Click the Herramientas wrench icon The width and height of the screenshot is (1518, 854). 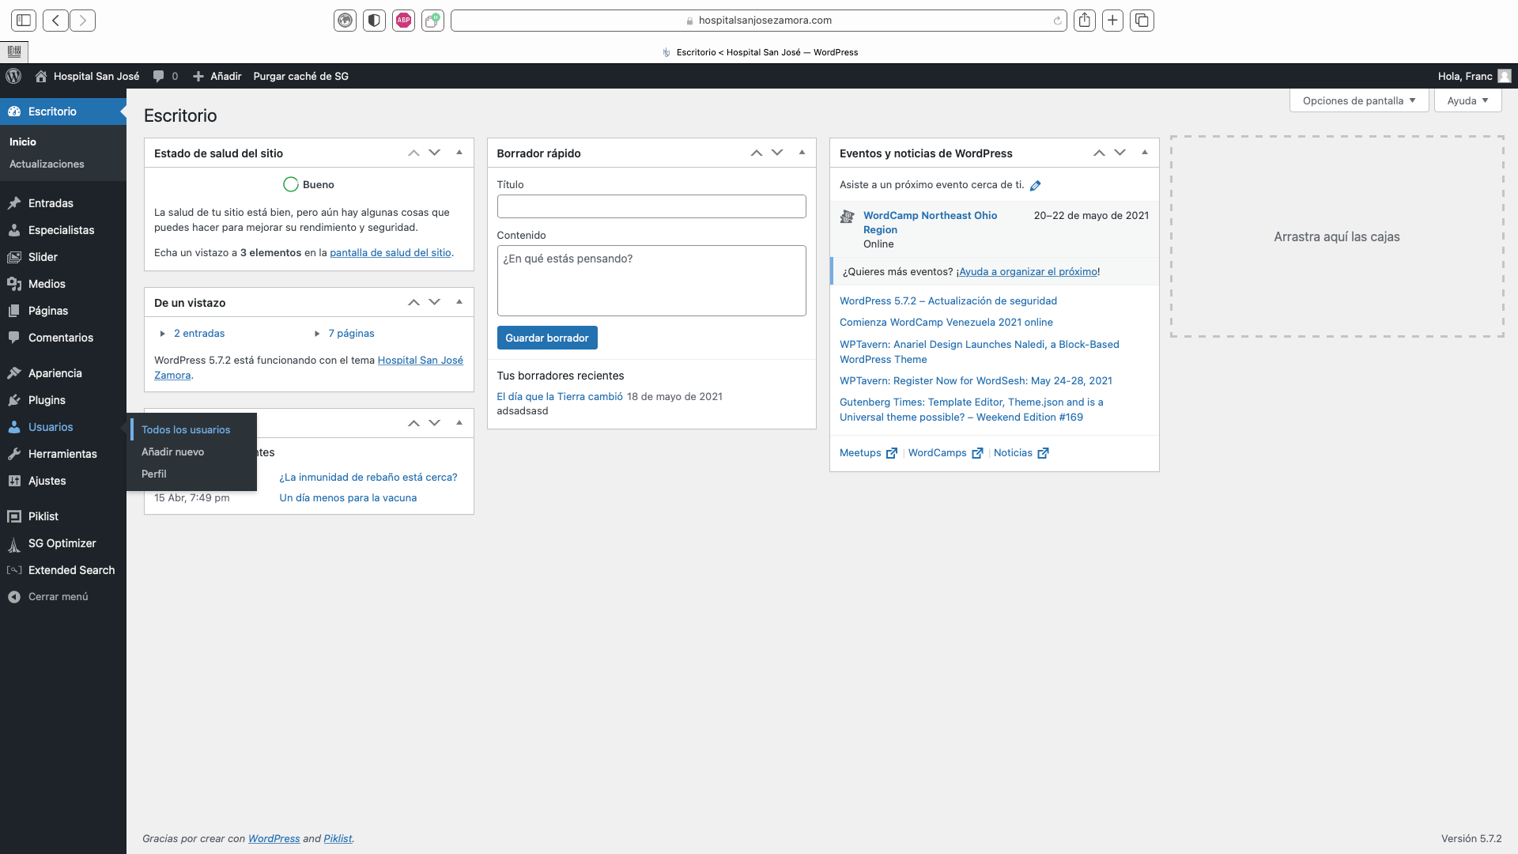click(14, 454)
